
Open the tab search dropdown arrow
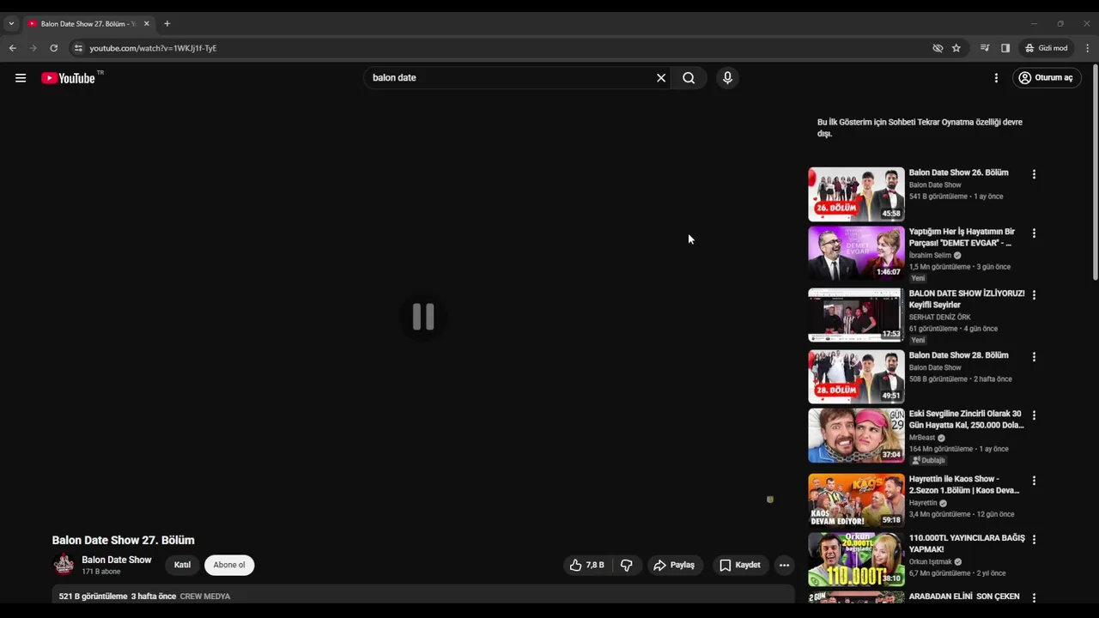tap(11, 24)
